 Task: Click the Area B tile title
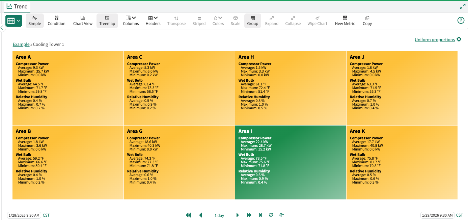[23, 131]
